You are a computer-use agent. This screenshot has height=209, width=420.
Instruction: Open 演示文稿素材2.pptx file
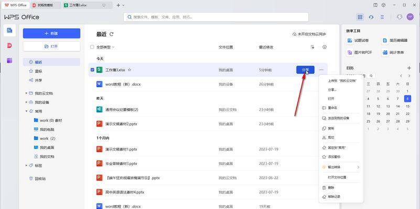(x=208, y=124)
